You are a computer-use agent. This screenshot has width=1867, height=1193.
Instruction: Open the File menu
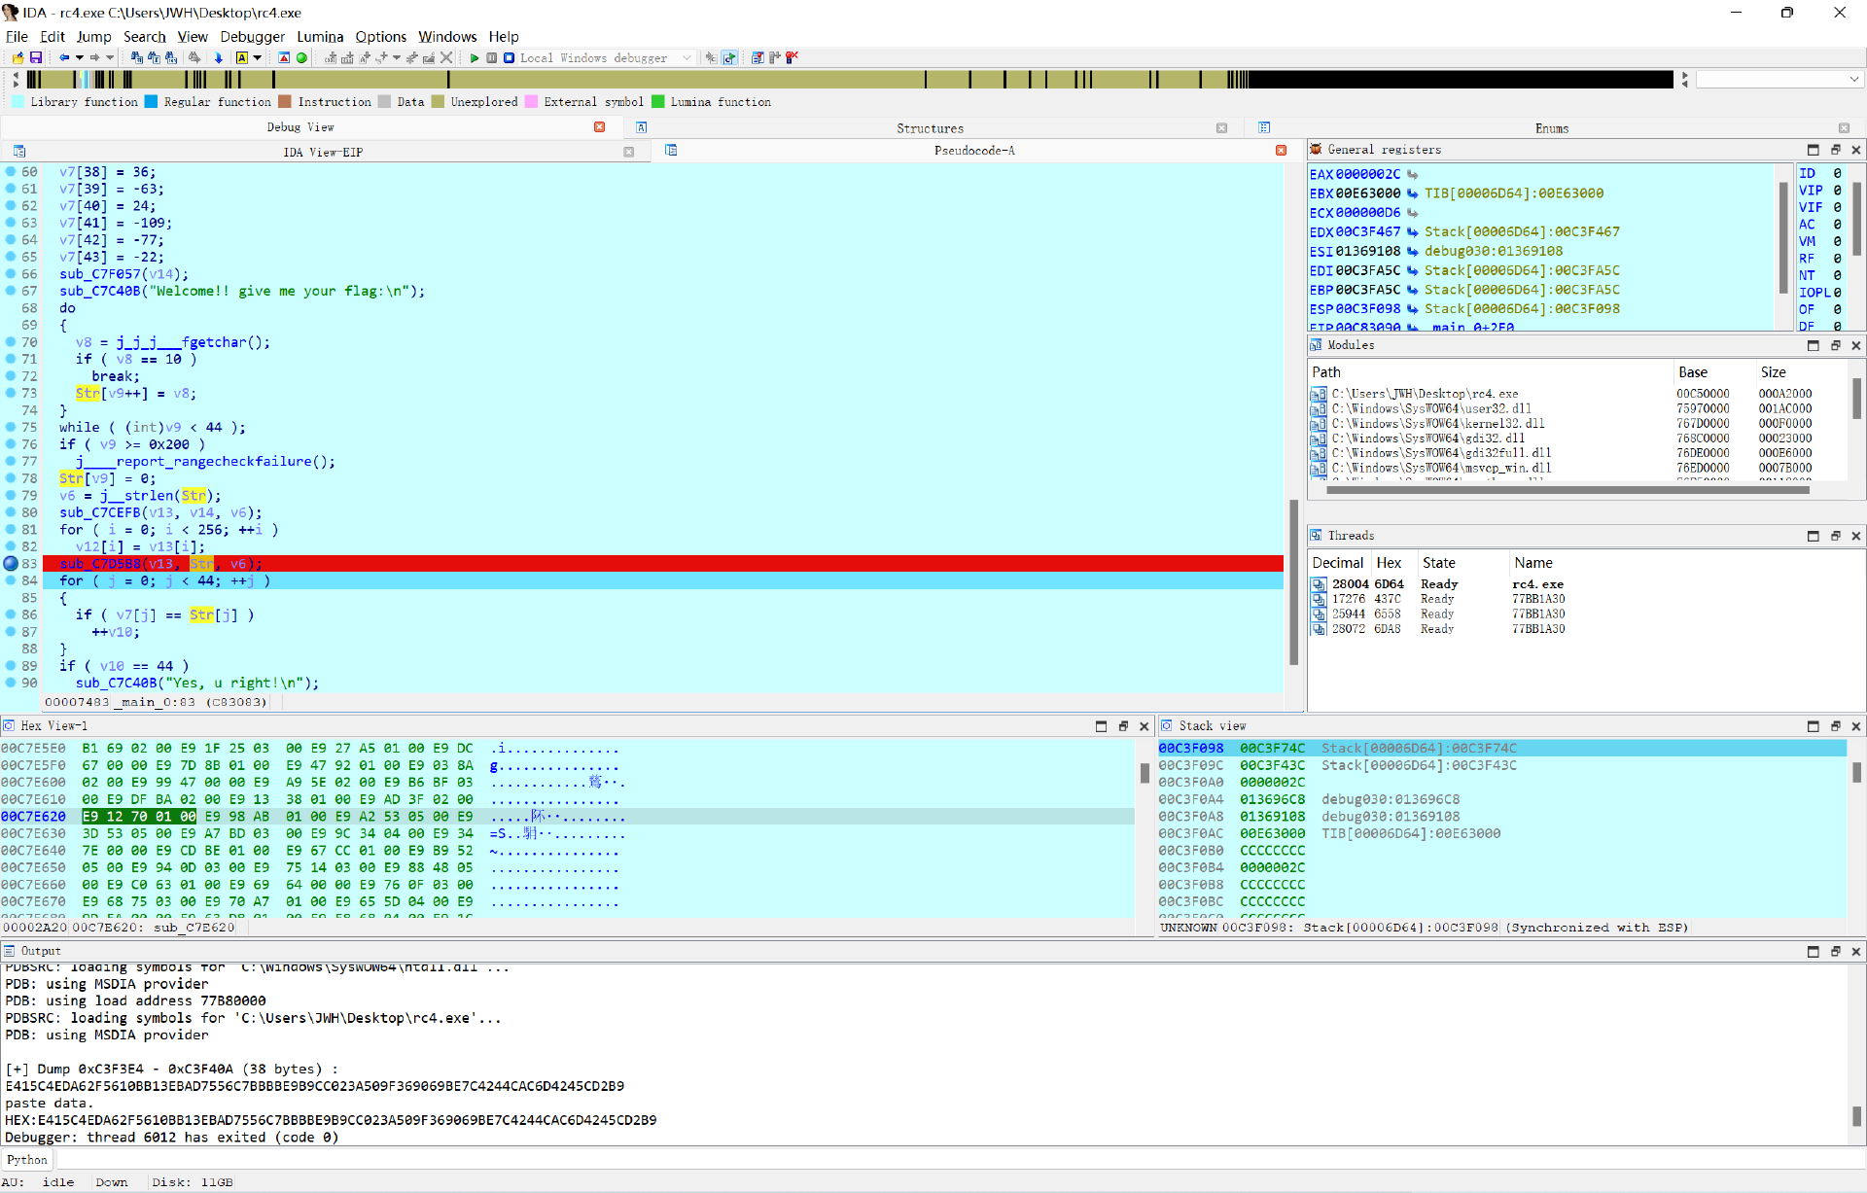point(17,37)
